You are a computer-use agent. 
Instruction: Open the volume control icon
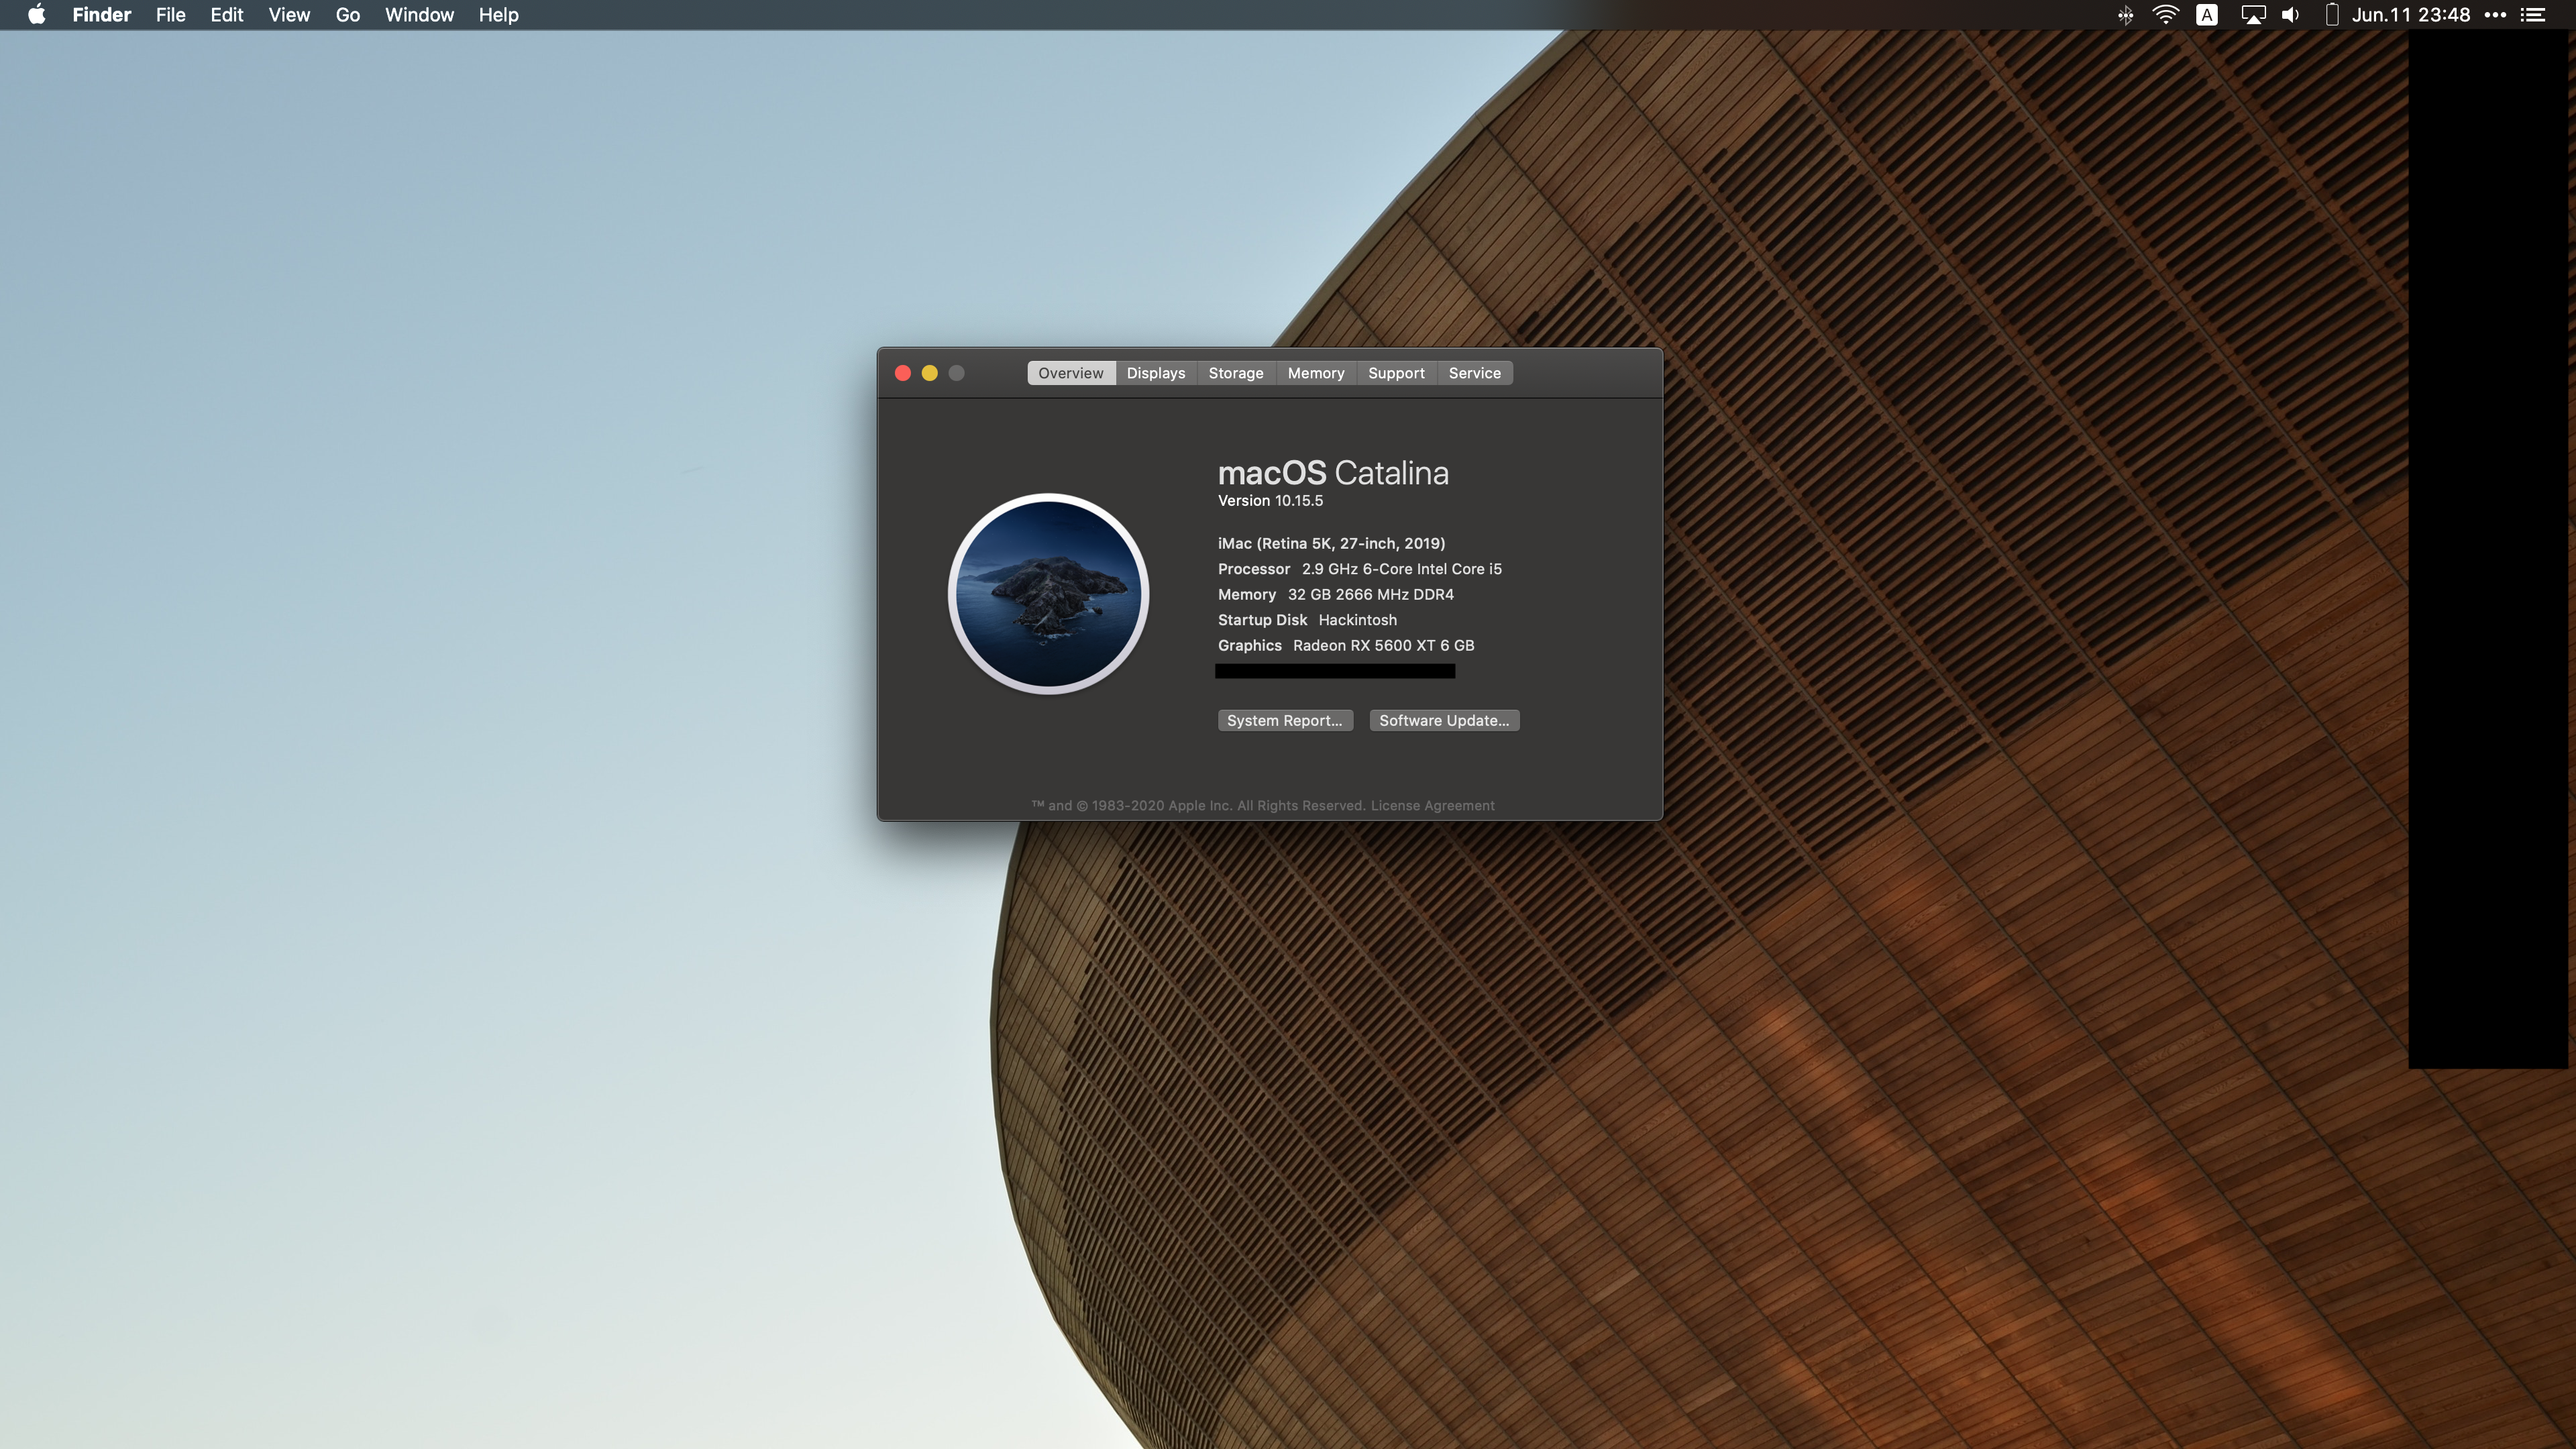pos(2291,15)
